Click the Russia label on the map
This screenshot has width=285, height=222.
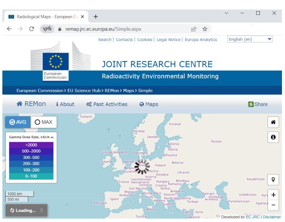216,141
